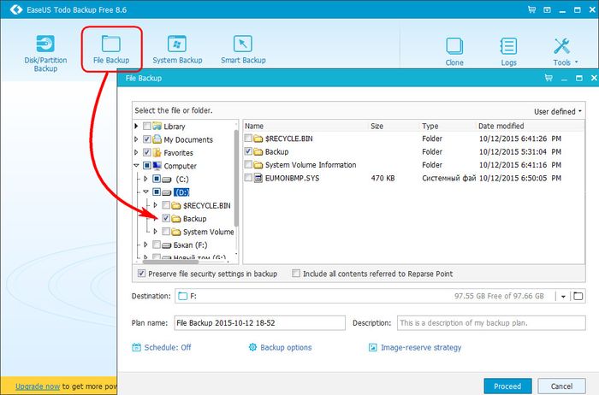Disable Preserve file security settings in backup
The height and width of the screenshot is (395, 599).
(141, 274)
